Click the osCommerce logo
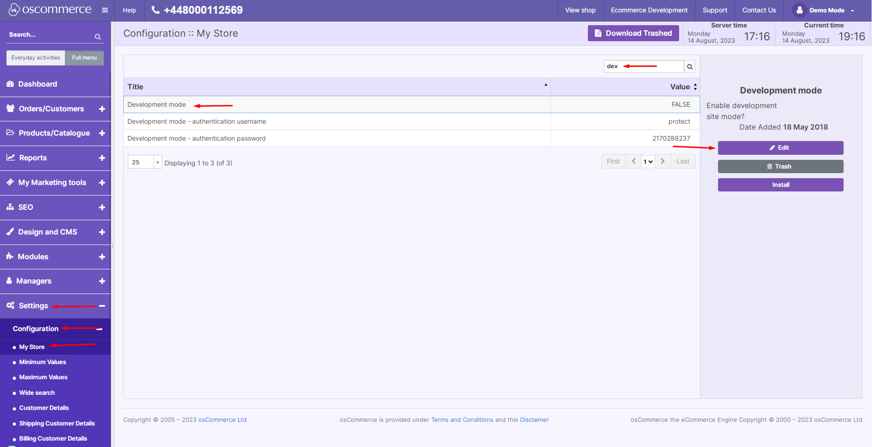 pos(50,10)
